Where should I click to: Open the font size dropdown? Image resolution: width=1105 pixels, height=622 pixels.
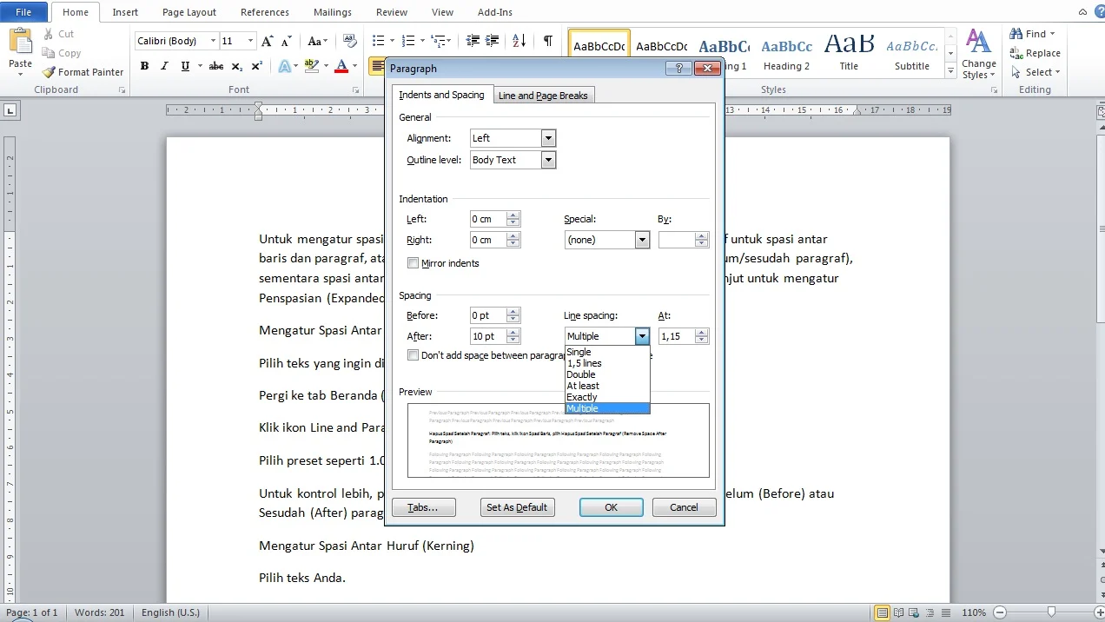click(251, 41)
